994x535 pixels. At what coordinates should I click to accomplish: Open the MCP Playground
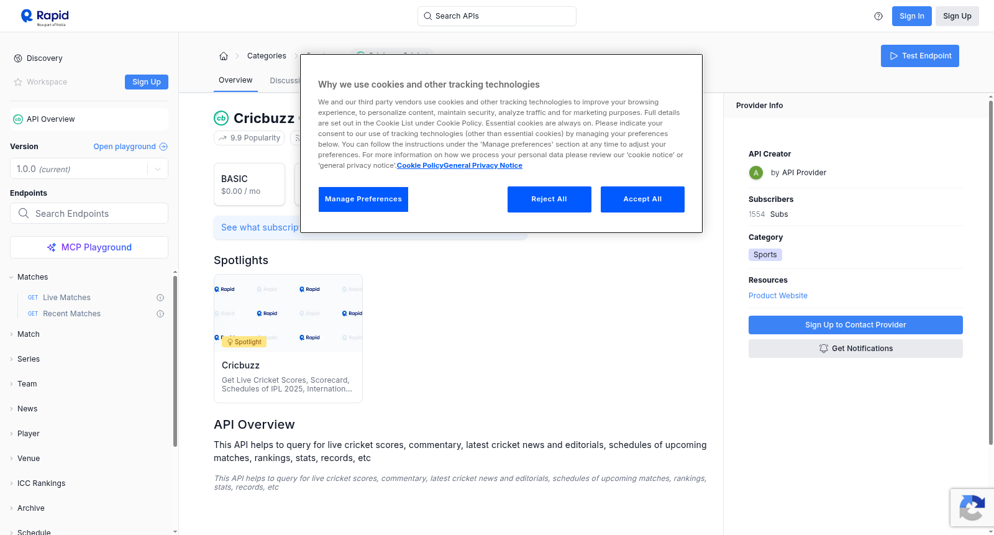click(89, 247)
